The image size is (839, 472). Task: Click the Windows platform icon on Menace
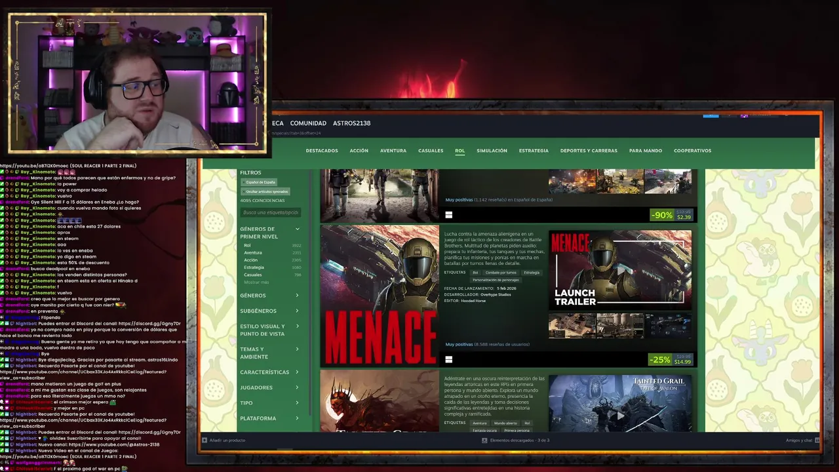click(x=448, y=359)
